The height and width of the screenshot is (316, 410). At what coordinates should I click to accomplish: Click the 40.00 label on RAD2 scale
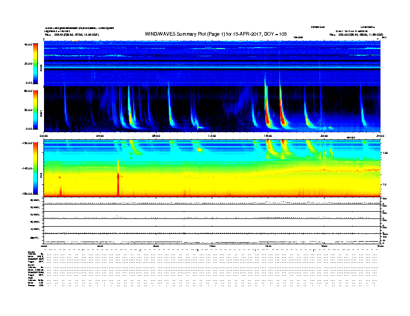pos(28,44)
